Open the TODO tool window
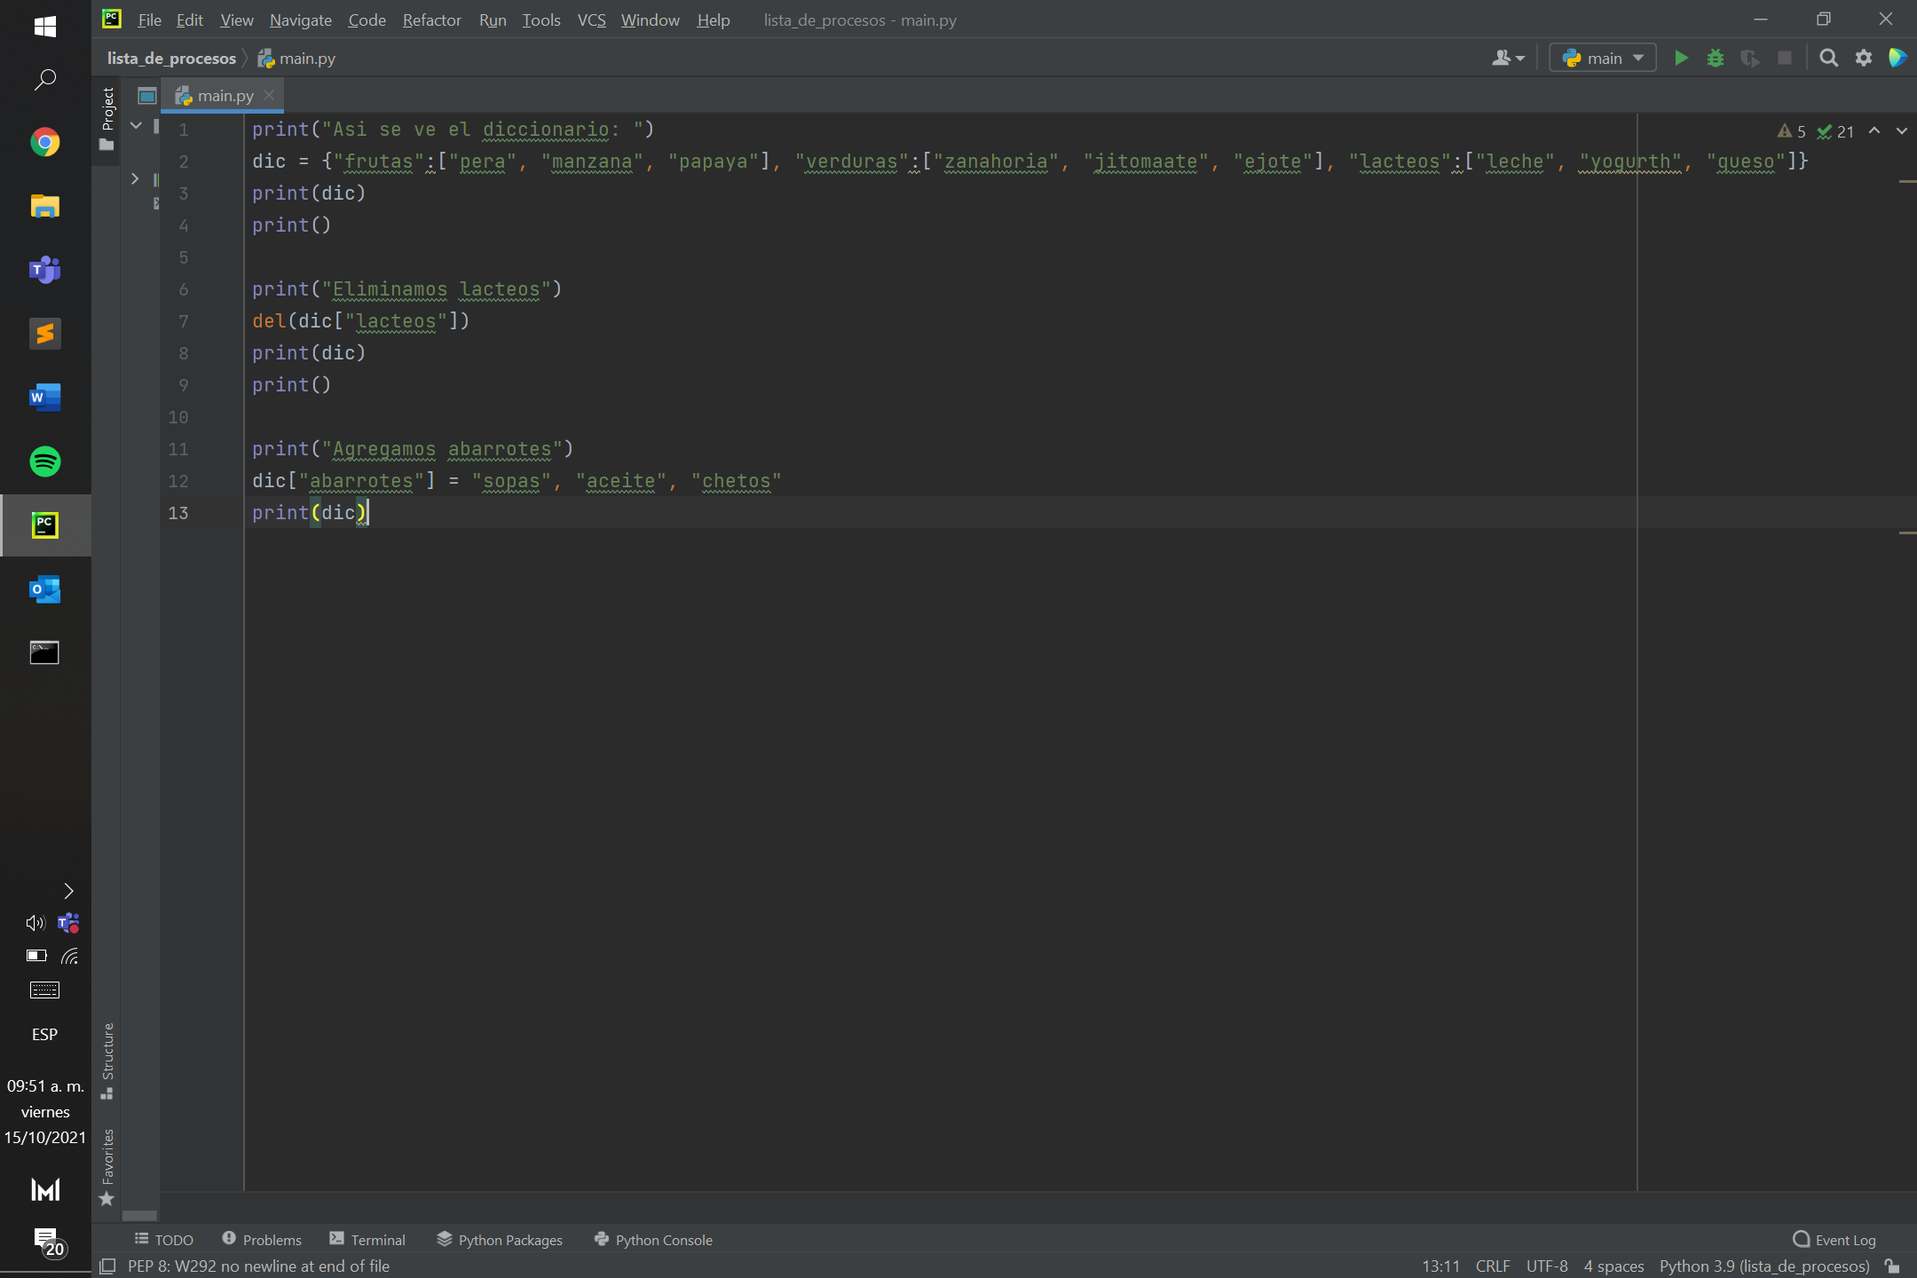This screenshot has height=1278, width=1917. click(x=164, y=1240)
